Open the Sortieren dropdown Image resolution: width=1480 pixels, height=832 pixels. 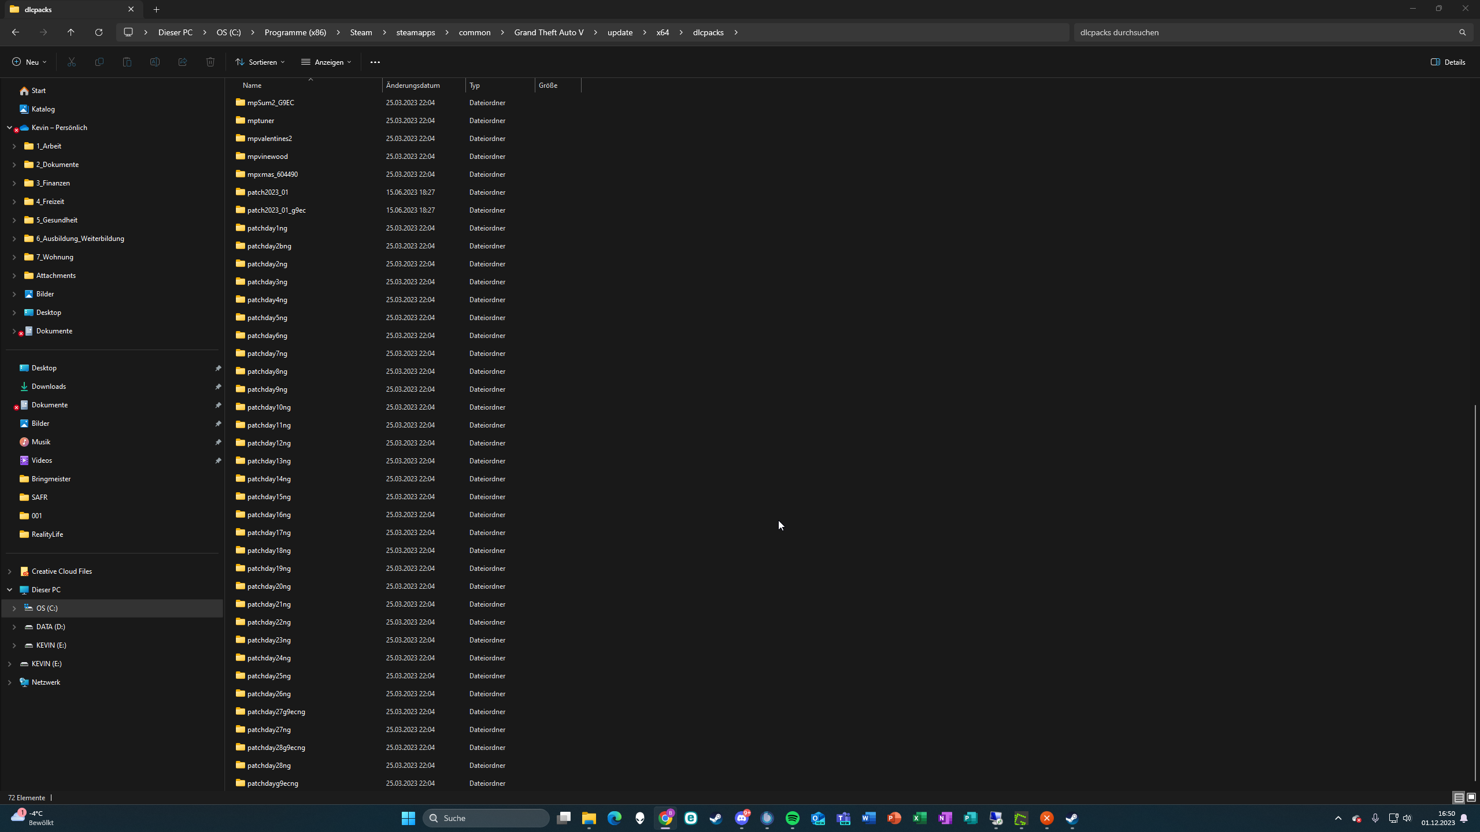pyautogui.click(x=260, y=62)
